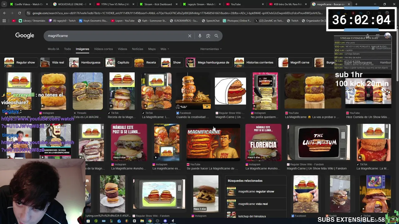
Task: Open the Facebook 'Cuando la creatividad' image
Action: click(x=193, y=91)
